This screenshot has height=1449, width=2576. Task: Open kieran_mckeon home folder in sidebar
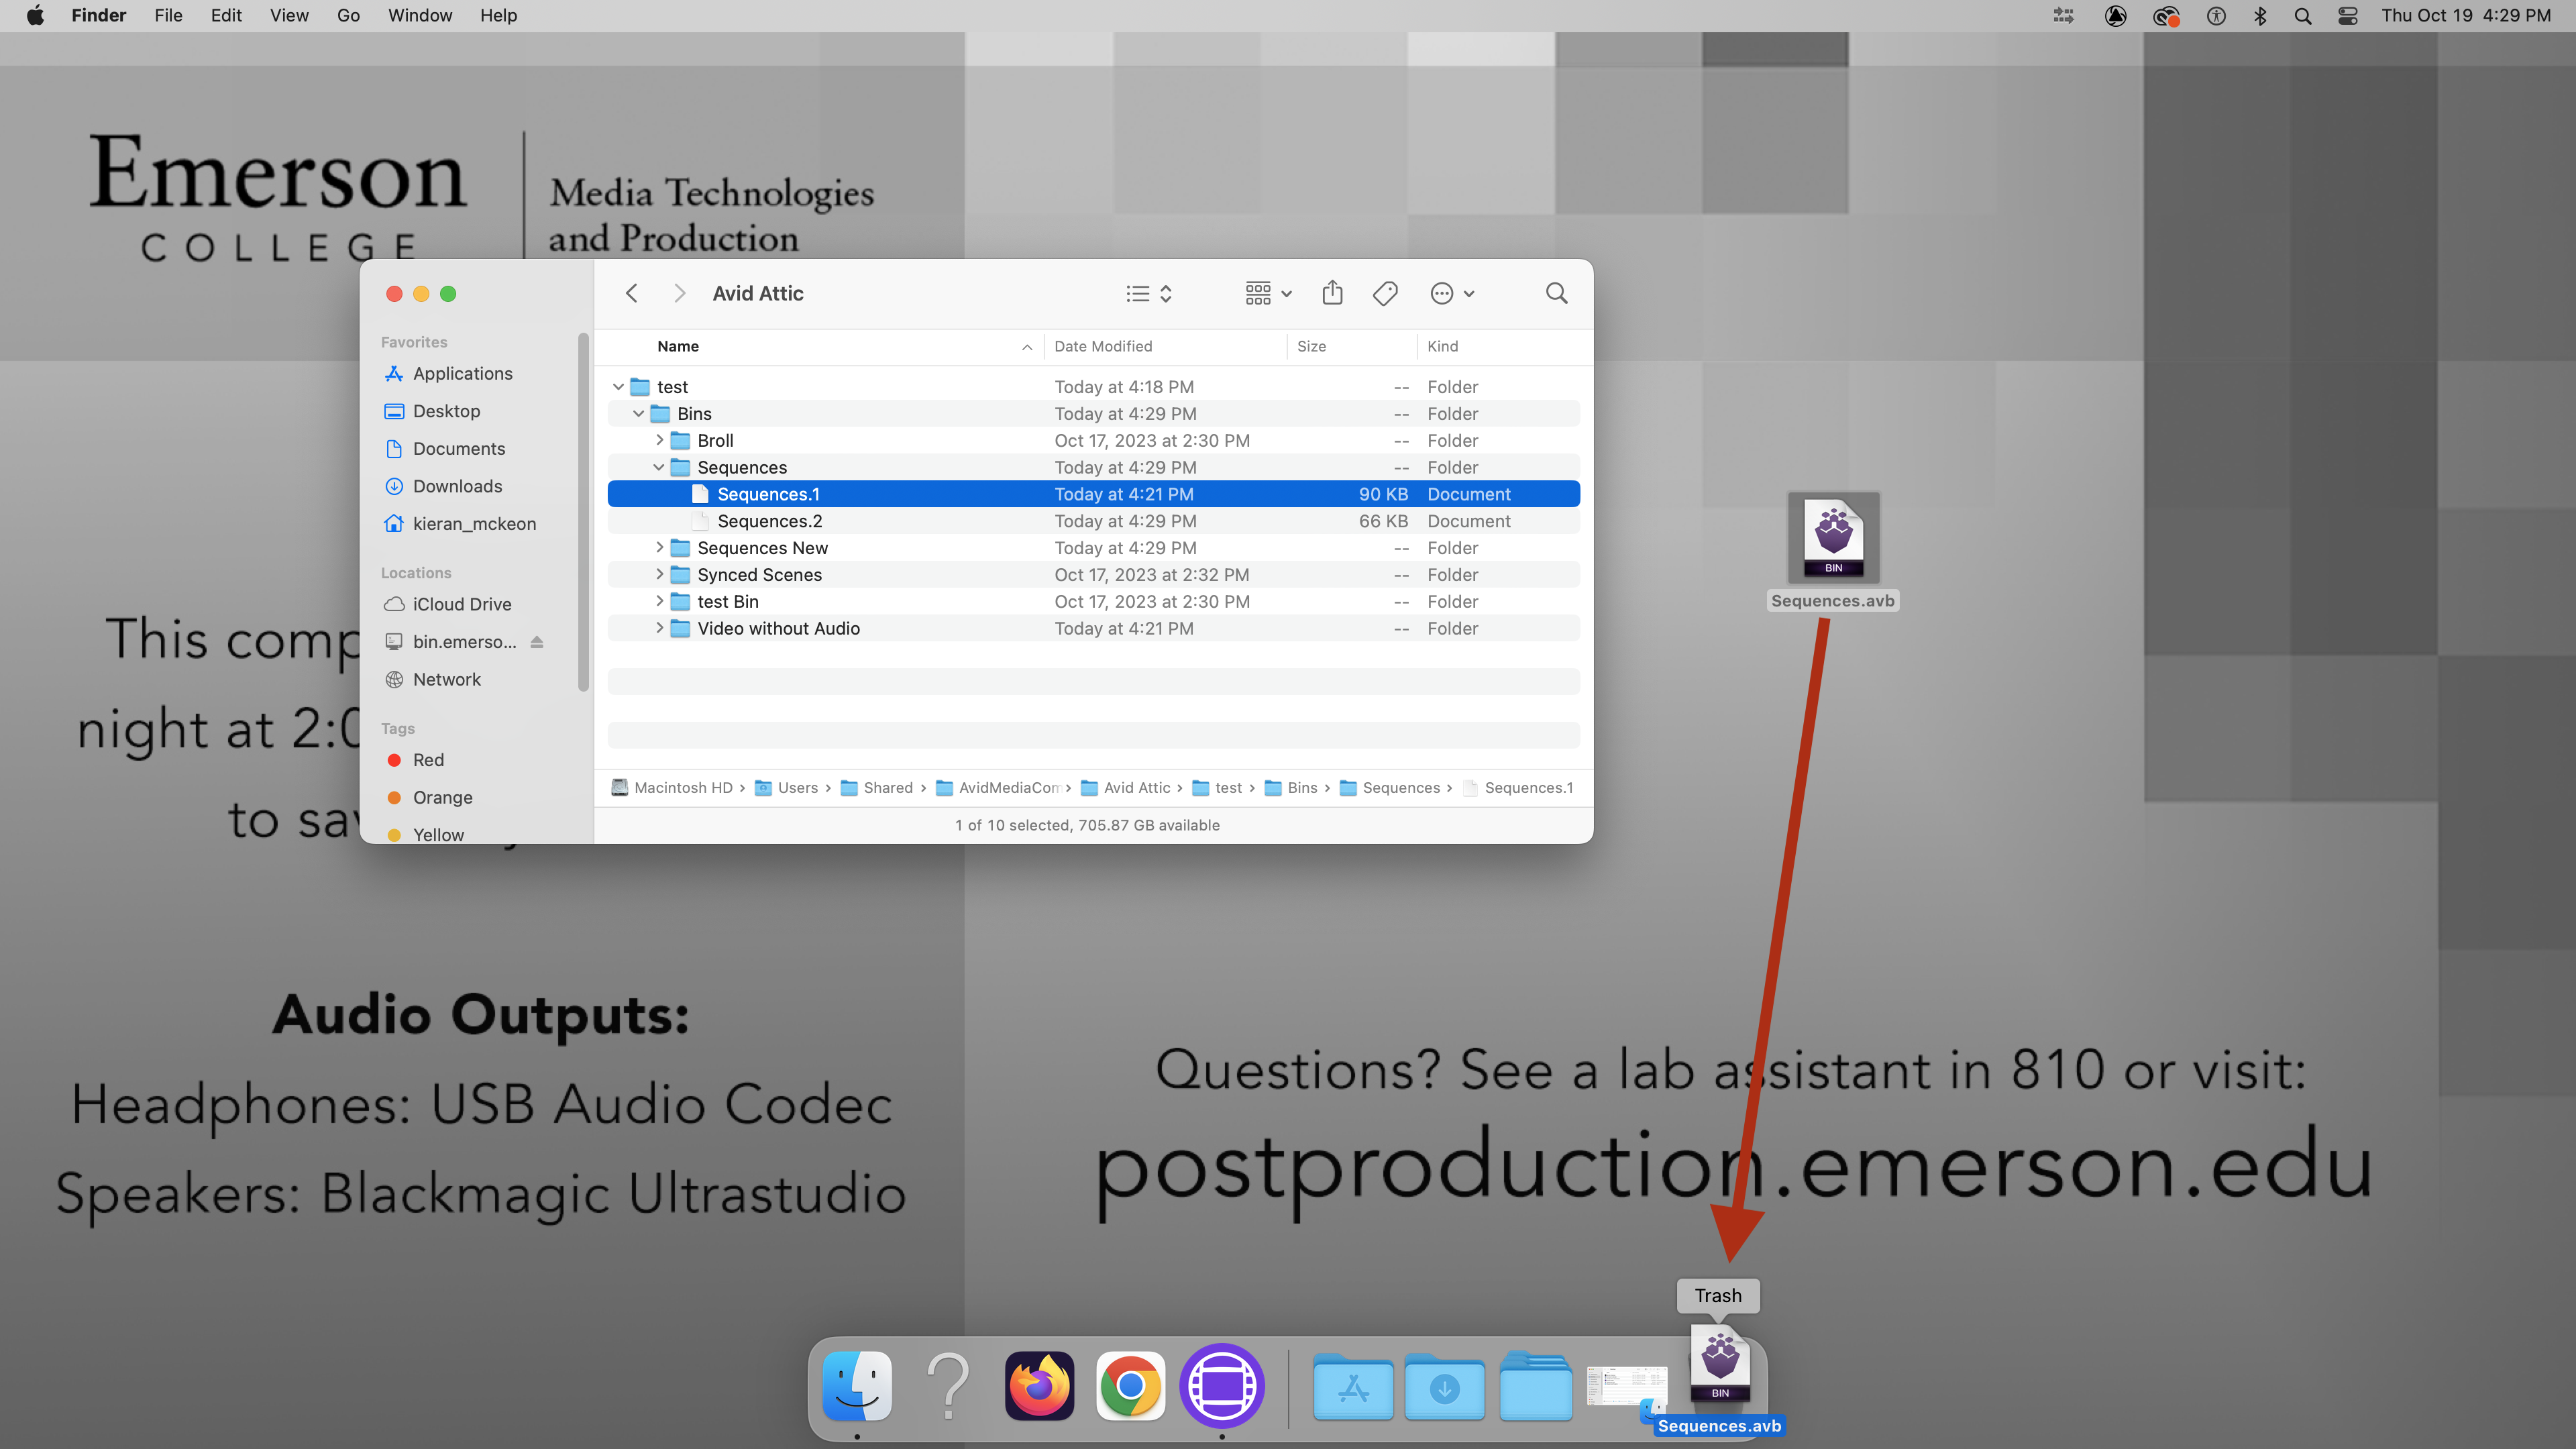point(474,523)
